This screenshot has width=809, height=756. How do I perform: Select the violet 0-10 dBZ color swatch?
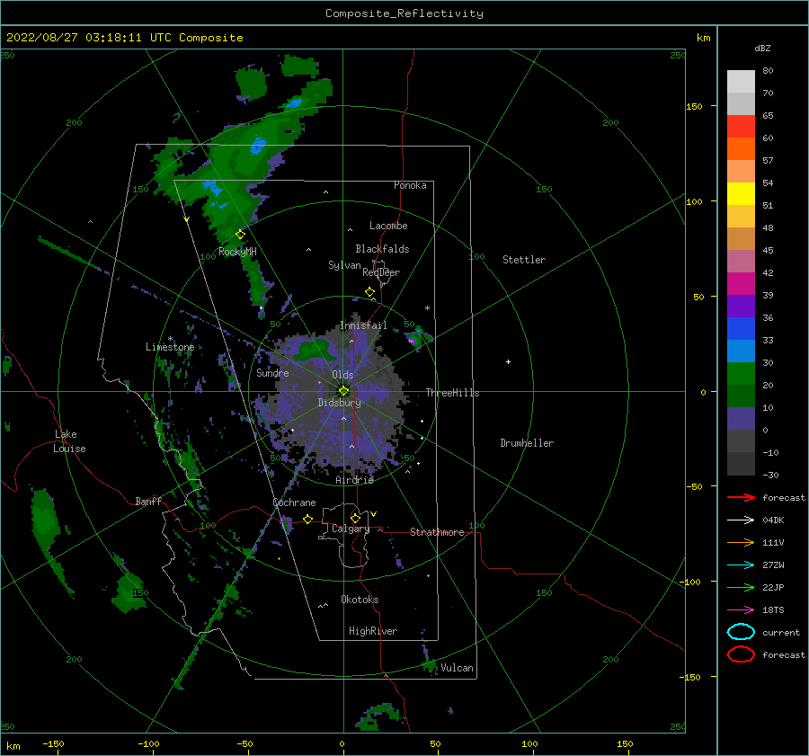click(741, 419)
